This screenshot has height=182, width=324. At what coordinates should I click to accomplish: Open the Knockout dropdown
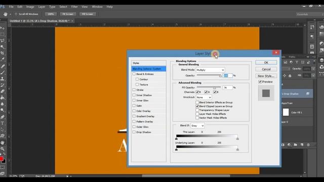(x=204, y=97)
